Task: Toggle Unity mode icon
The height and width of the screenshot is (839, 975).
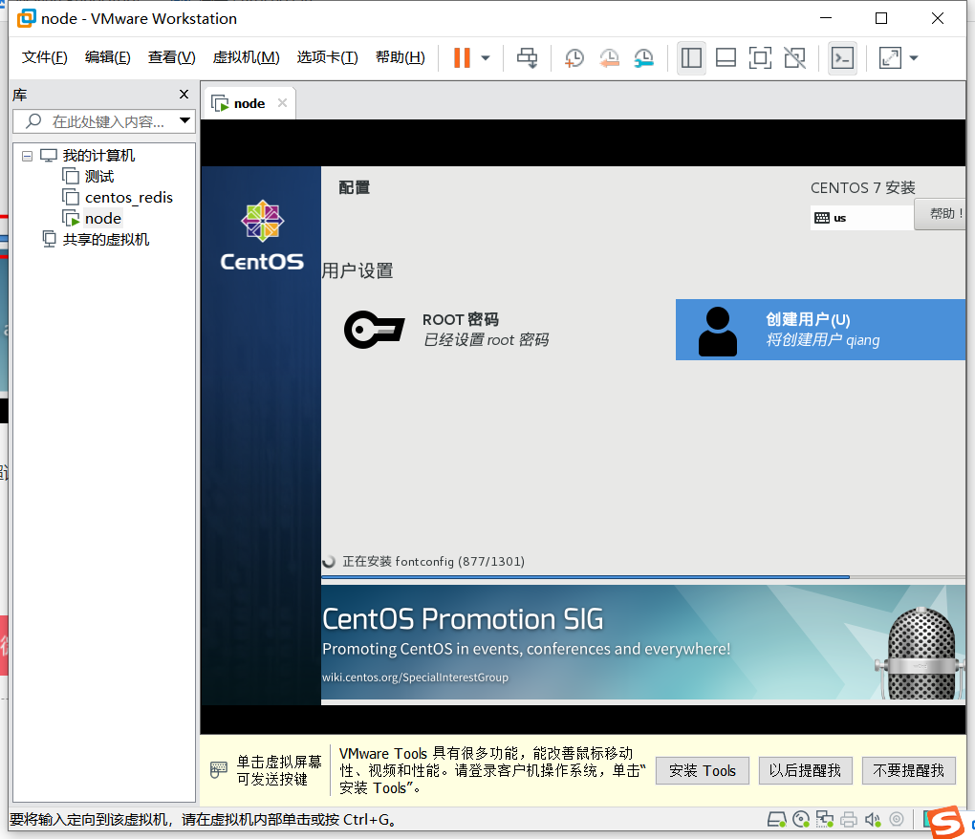Action: [794, 57]
